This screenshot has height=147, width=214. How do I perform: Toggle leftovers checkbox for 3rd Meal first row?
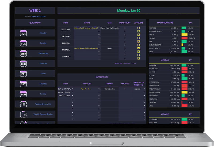[x=138, y=42]
